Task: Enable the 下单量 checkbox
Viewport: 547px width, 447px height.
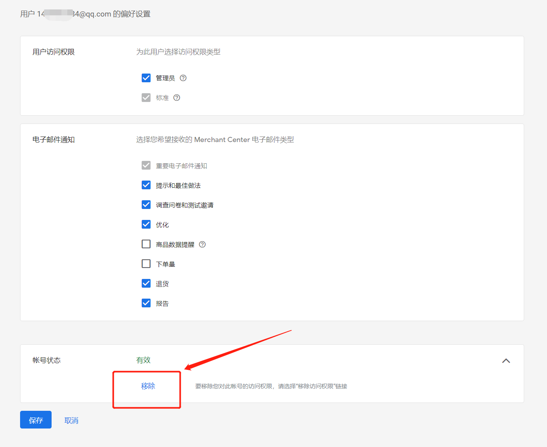Action: click(146, 264)
